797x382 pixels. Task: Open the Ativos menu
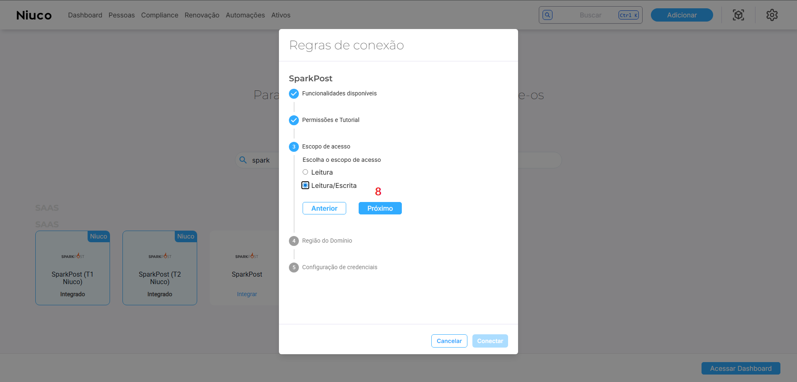click(281, 15)
